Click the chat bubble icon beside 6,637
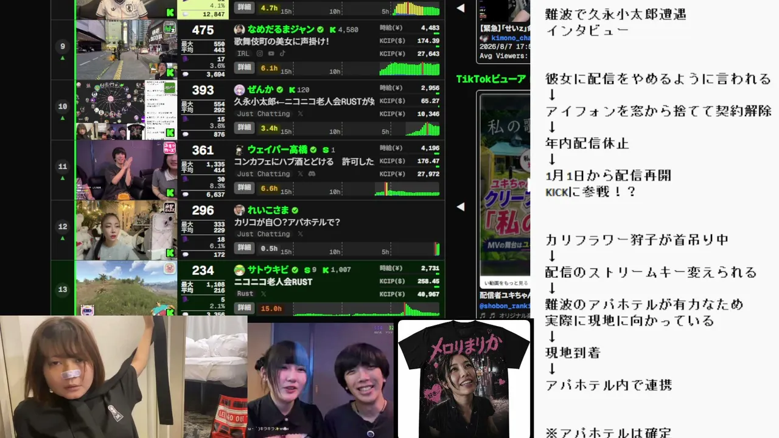Image resolution: width=779 pixels, height=438 pixels. pyautogui.click(x=185, y=195)
